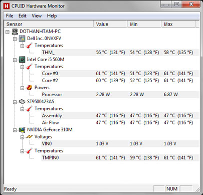This screenshot has width=203, height=195.
Task: Select the TMPIN0 temperature row
Action: 120,158
